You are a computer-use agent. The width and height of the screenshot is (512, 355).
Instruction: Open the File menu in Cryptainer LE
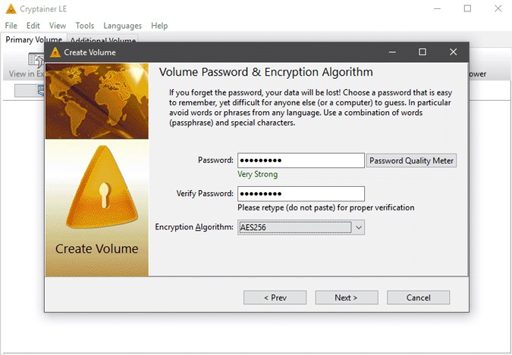11,26
